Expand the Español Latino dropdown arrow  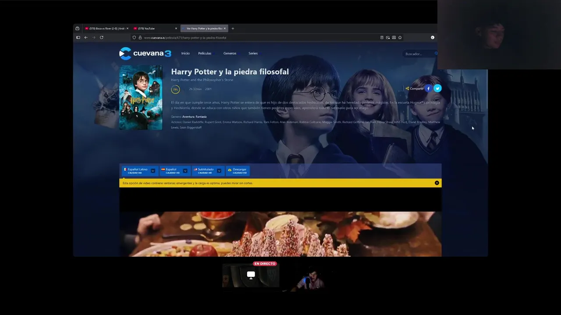pyautogui.click(x=153, y=171)
